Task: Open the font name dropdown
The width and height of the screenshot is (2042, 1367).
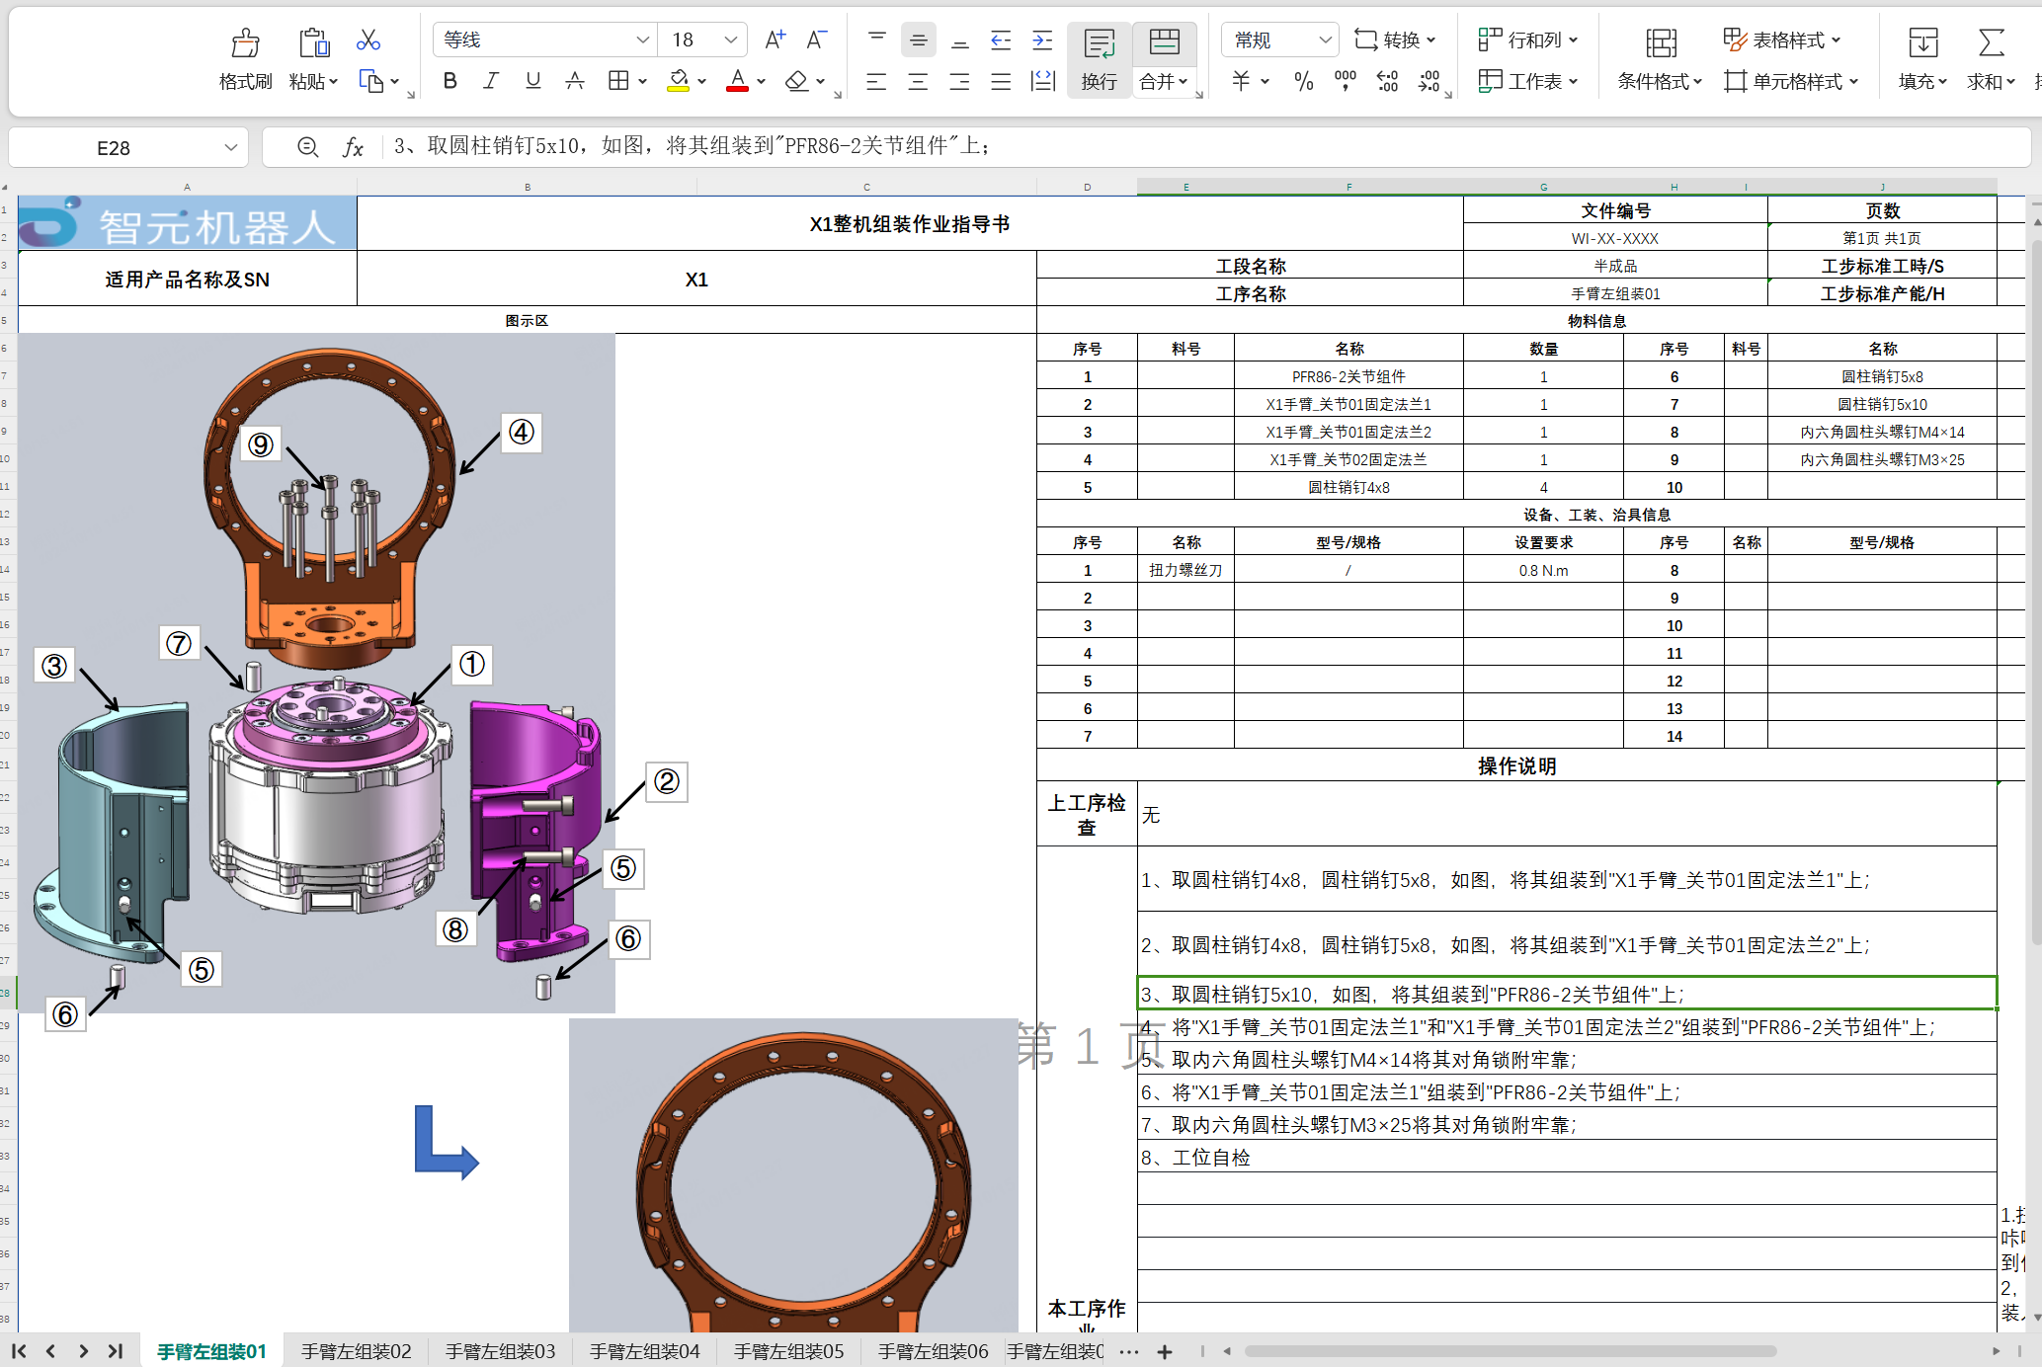Action: [643, 40]
